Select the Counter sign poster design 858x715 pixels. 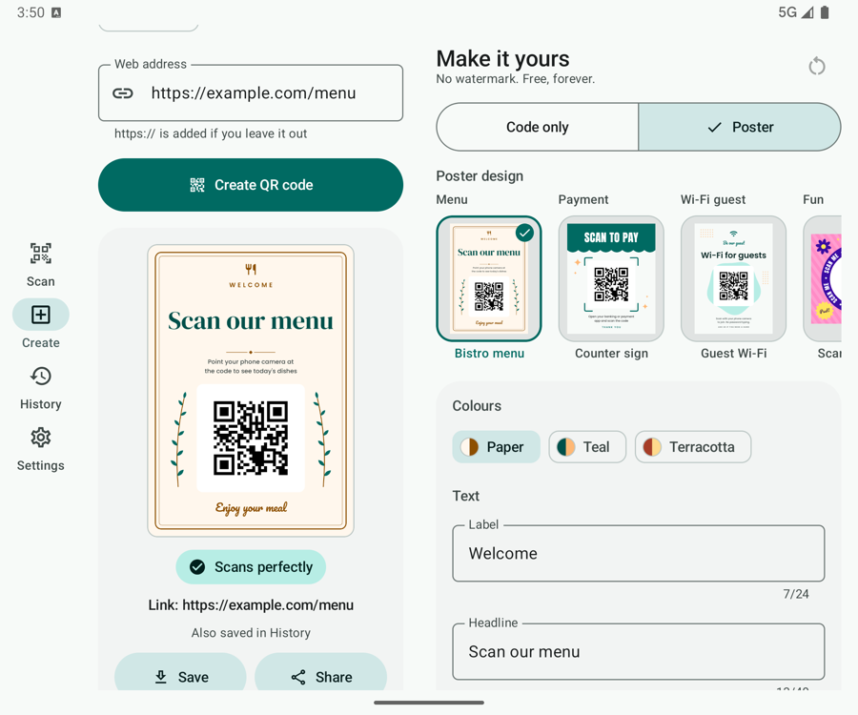[611, 278]
